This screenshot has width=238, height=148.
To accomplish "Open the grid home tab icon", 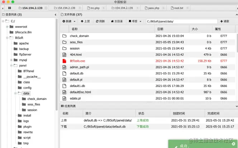I will tap(9, 8).
